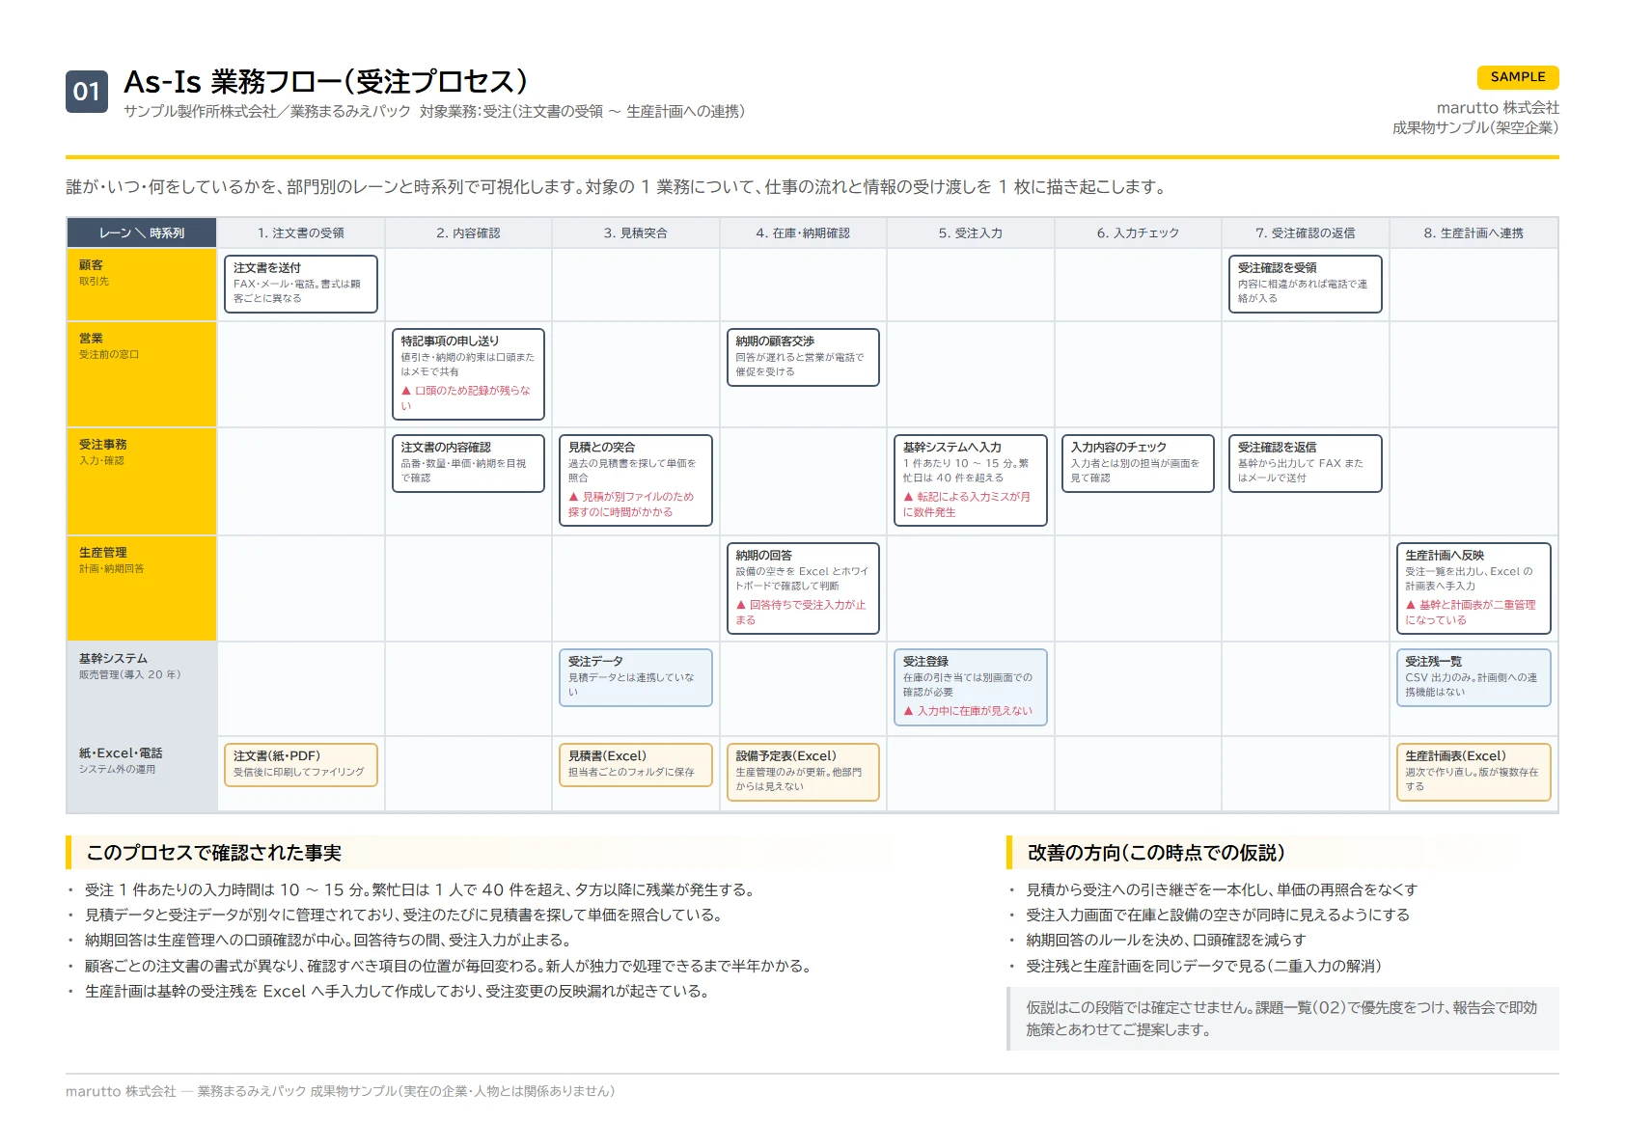Click the "受注確認を返信" card
The height and width of the screenshot is (1148, 1625).
tap(1306, 463)
